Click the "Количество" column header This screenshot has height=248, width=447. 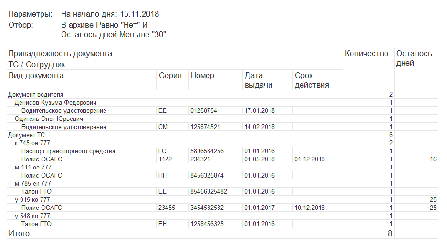pos(366,54)
